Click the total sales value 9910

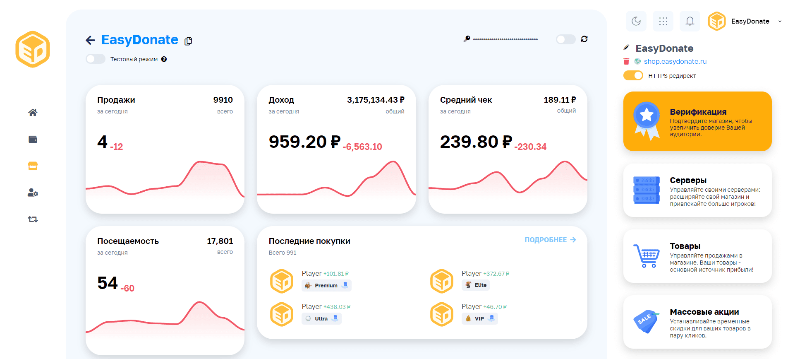click(223, 100)
